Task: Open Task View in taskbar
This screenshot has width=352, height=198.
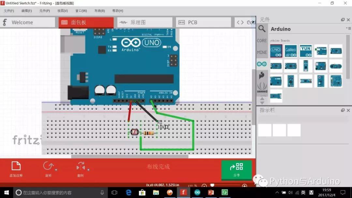Action: click(x=114, y=192)
